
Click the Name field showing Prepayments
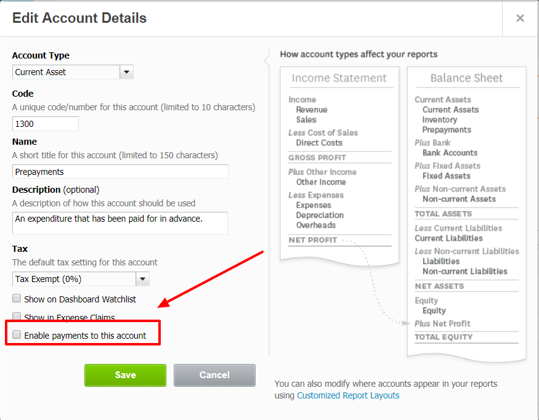click(x=120, y=172)
